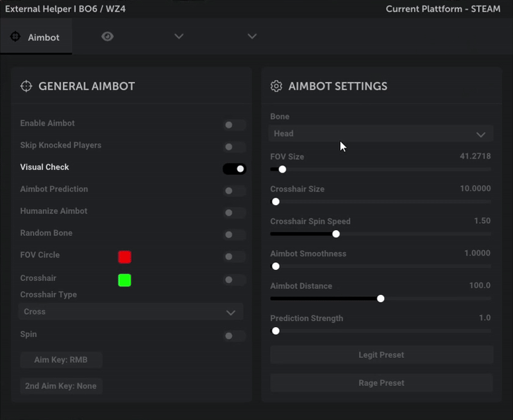
Task: Click the Prediction Strength value 1.0
Action: click(x=485, y=318)
